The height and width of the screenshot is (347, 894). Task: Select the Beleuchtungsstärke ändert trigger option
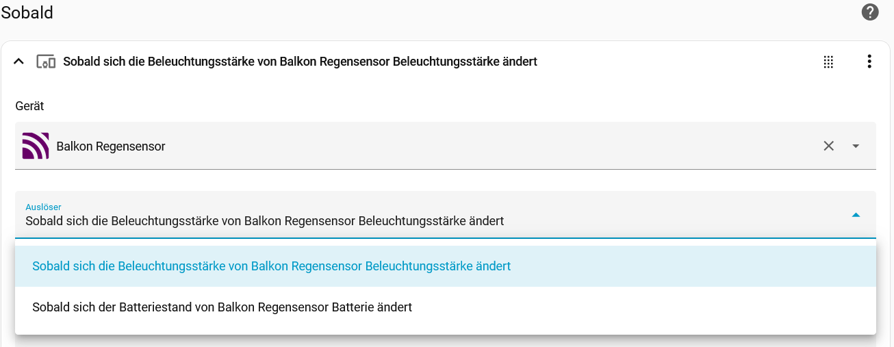pyautogui.click(x=271, y=266)
